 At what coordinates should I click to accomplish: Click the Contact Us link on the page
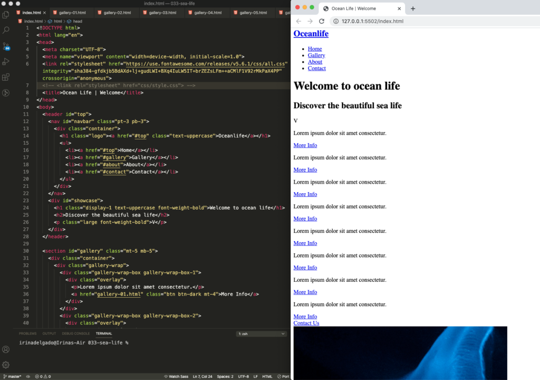306,323
